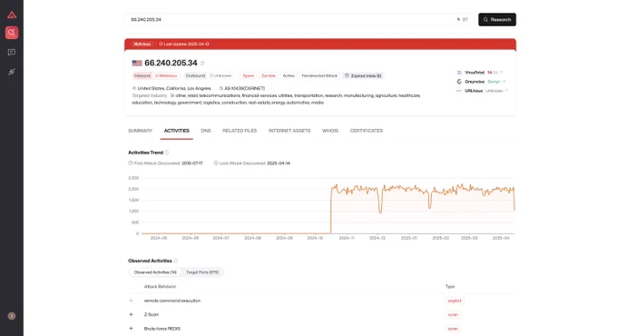Open the chat icon in sidebar
The height and width of the screenshot is (336, 617).
click(12, 52)
